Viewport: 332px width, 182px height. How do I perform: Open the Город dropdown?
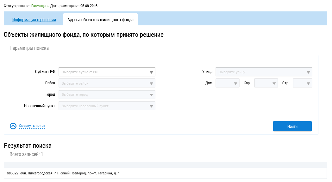tap(151, 95)
